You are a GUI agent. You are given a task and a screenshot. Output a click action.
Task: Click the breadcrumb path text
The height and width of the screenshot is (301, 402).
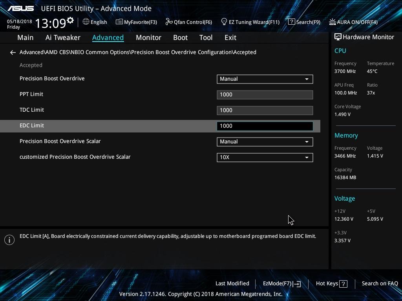coord(138,52)
